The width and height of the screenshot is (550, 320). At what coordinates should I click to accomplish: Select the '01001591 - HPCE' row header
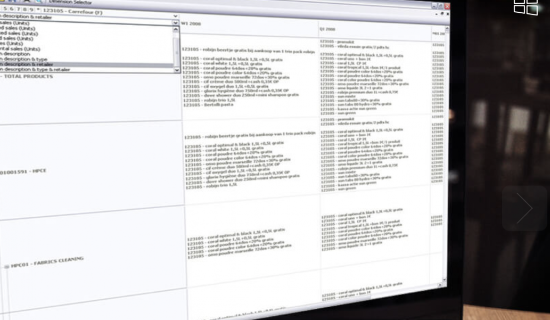click(23, 171)
